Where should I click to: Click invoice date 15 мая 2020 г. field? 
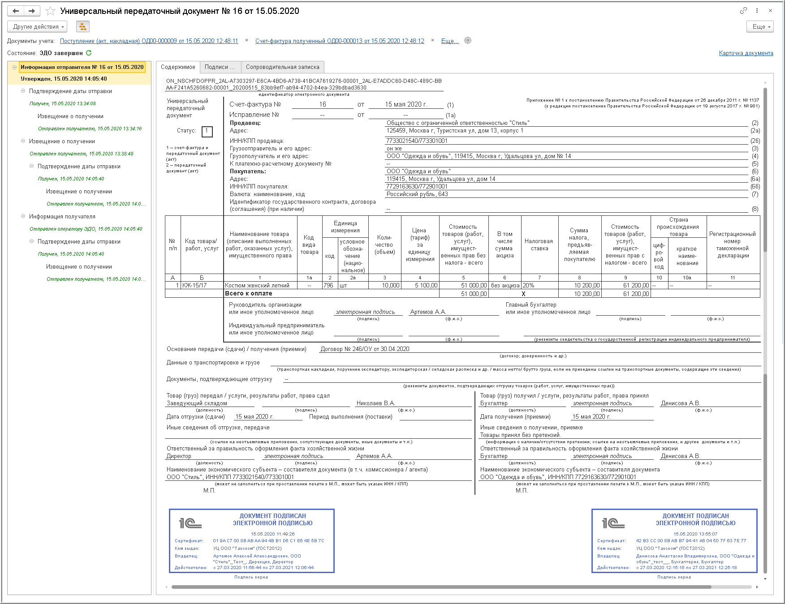click(x=406, y=104)
